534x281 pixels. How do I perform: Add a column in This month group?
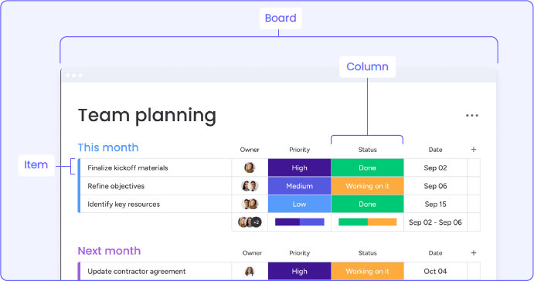474,150
